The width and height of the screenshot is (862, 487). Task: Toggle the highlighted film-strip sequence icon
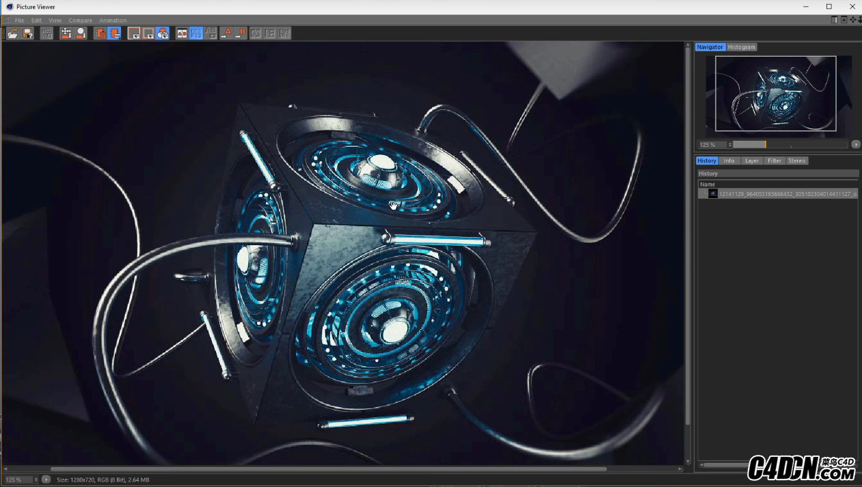[114, 33]
